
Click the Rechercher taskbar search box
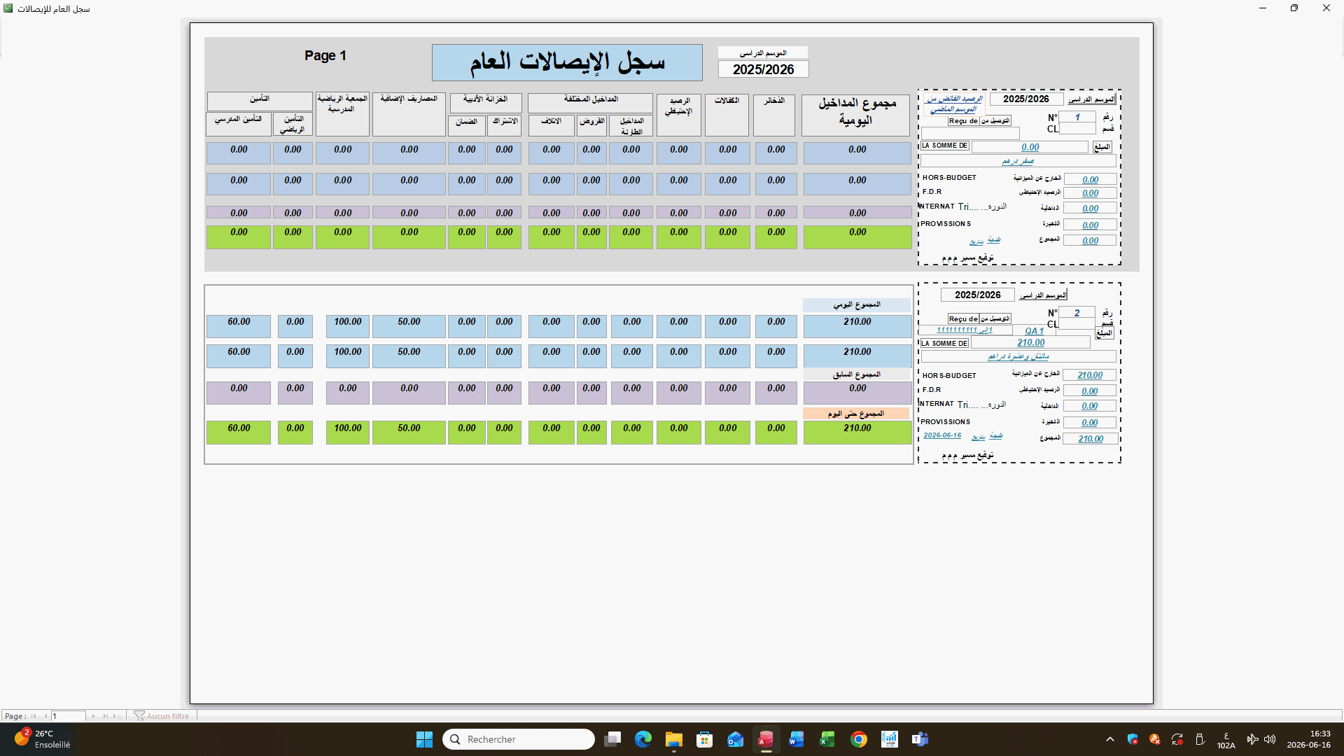tap(519, 739)
